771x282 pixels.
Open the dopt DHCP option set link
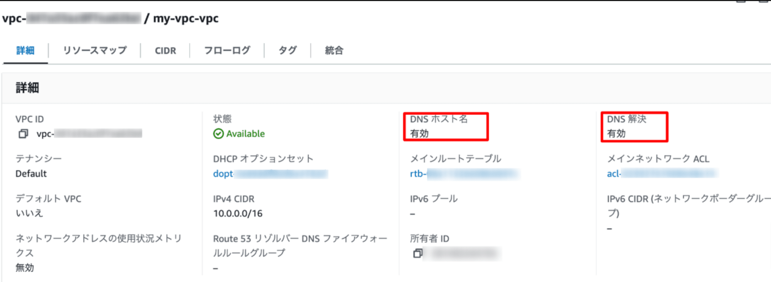pyautogui.click(x=270, y=174)
